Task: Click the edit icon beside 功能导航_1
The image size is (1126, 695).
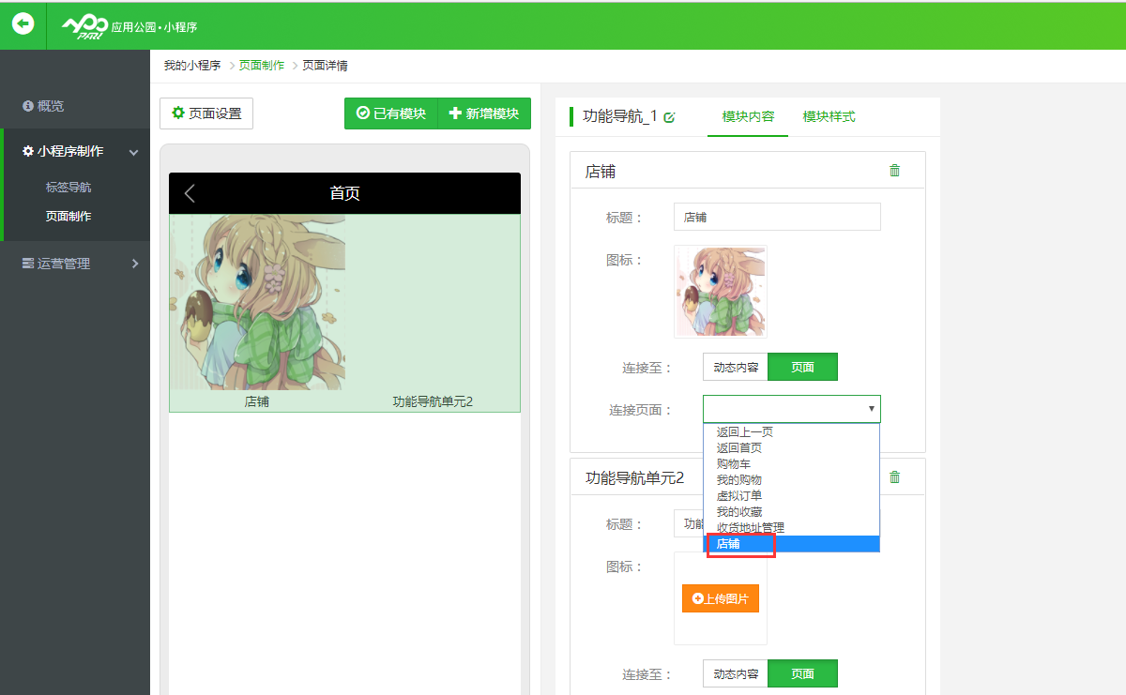Action: (669, 117)
